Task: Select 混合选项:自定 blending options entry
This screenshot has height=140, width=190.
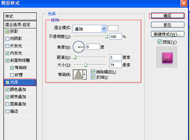Action: coord(20,25)
